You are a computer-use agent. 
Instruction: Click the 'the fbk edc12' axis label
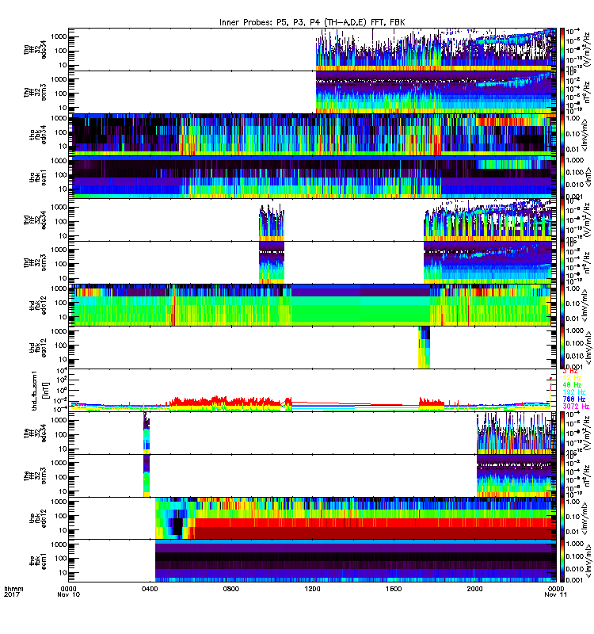point(38,518)
